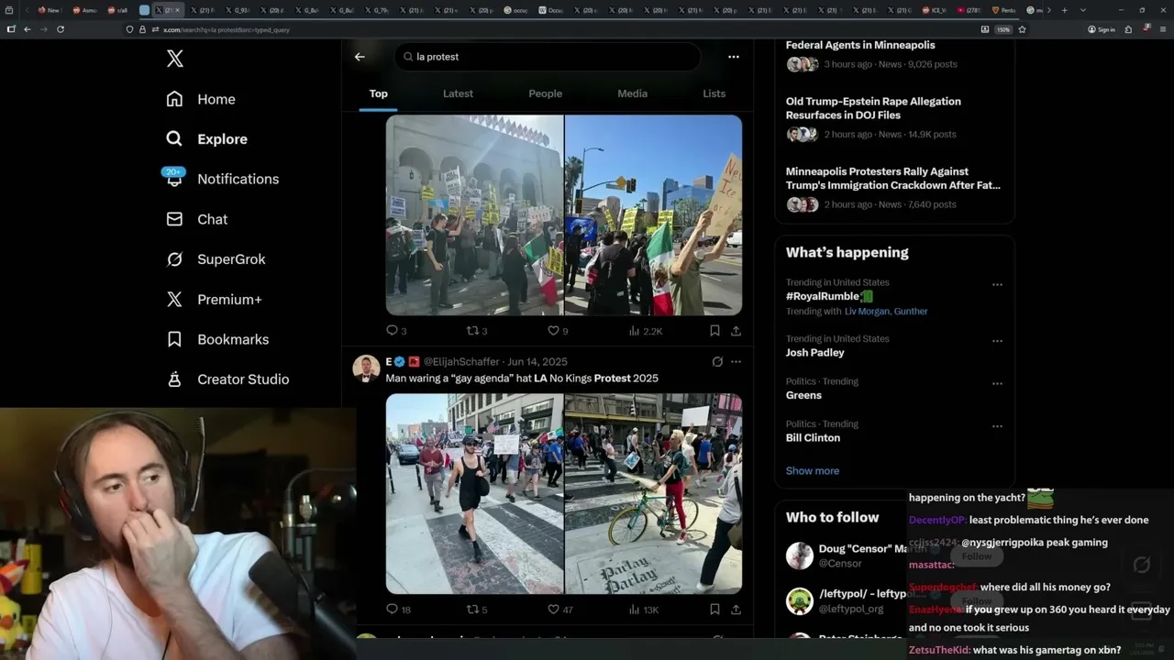The height and width of the screenshot is (660, 1174).
Task: Open more options on Elijah Schaffer's post
Action: [736, 362]
